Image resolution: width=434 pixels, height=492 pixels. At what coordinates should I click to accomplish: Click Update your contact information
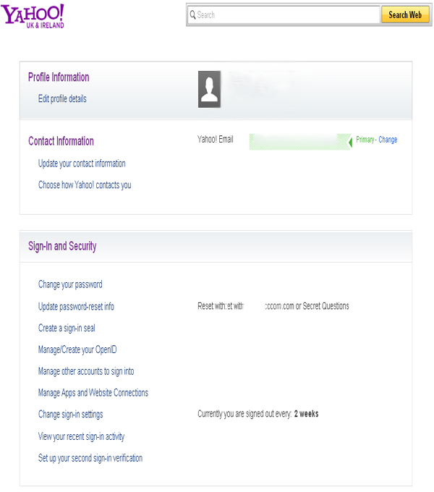(82, 164)
